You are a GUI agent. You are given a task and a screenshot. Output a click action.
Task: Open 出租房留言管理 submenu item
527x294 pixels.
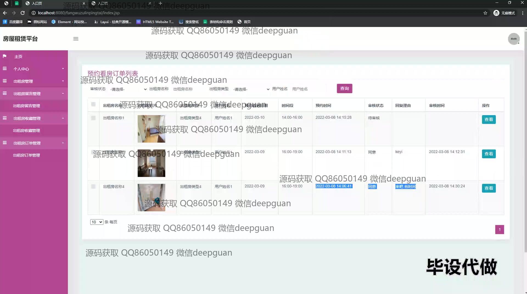tap(27, 106)
